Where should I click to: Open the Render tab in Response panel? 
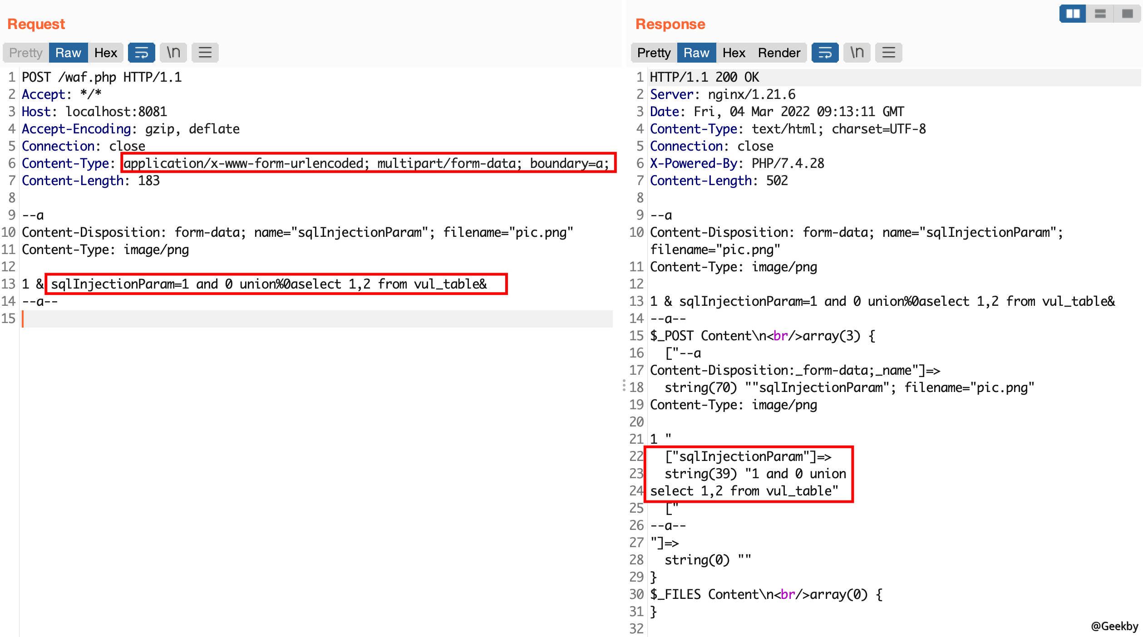779,53
